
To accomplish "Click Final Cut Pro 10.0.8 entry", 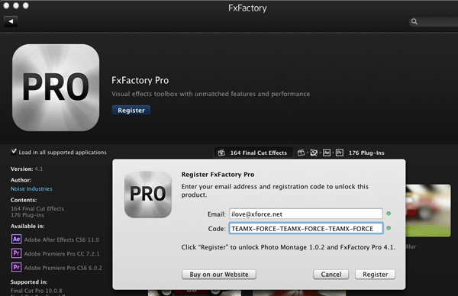I will pos(36,291).
